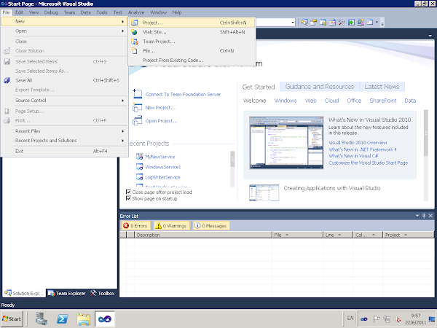
Task: Open Server Manager from the taskbar
Action: [x=42, y=319]
